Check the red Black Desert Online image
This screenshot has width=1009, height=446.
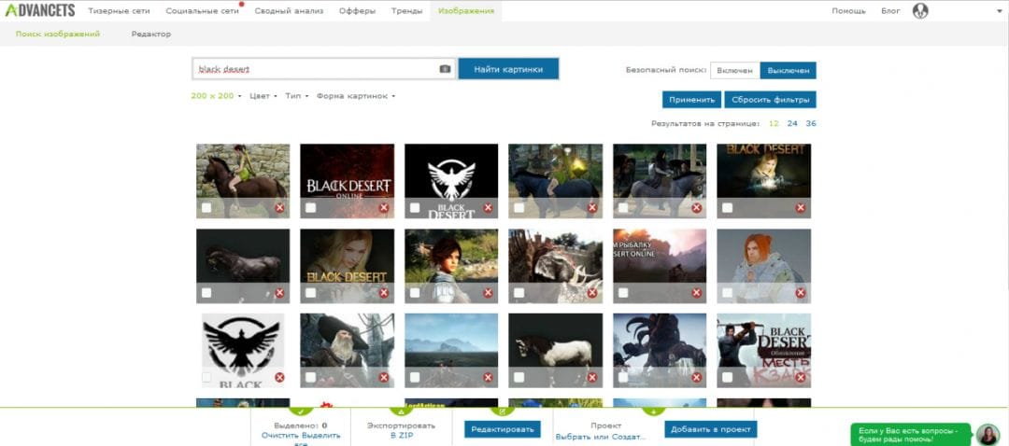coord(310,207)
